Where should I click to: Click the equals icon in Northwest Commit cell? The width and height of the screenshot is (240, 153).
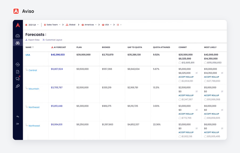coord(197,128)
